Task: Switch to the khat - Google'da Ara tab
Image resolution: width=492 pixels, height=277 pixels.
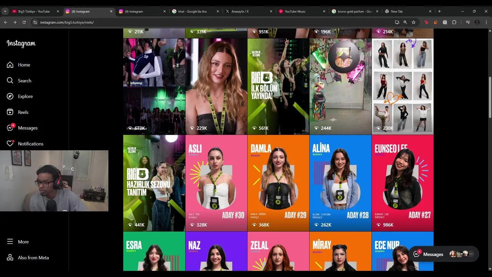Action: (196, 11)
